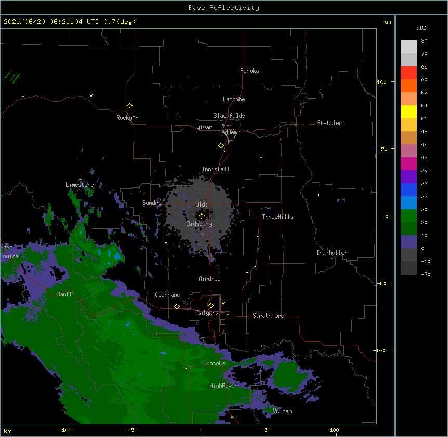Select the violet 36-39 dBZ legend swatch
Screen dimensions: 448x437
point(409,176)
